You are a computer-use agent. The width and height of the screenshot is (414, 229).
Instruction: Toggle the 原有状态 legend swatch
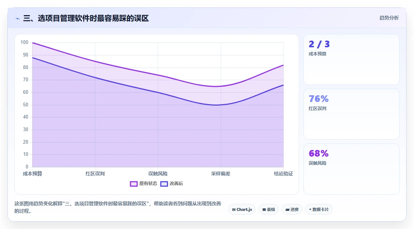(133, 184)
